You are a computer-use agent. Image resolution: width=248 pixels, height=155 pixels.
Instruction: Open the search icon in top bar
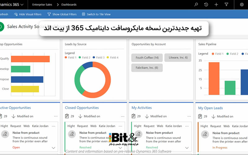coord(196,4)
